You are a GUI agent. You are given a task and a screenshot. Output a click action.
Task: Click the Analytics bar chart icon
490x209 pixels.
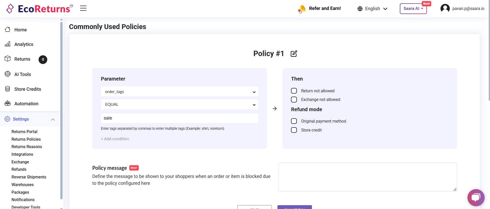tap(8, 44)
